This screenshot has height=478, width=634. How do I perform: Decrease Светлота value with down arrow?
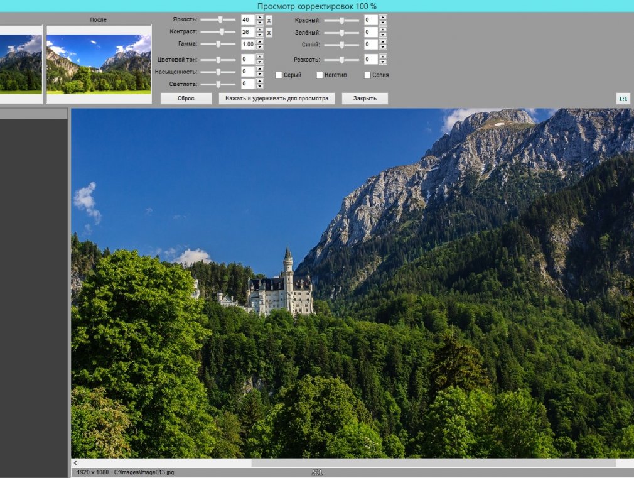click(x=260, y=86)
